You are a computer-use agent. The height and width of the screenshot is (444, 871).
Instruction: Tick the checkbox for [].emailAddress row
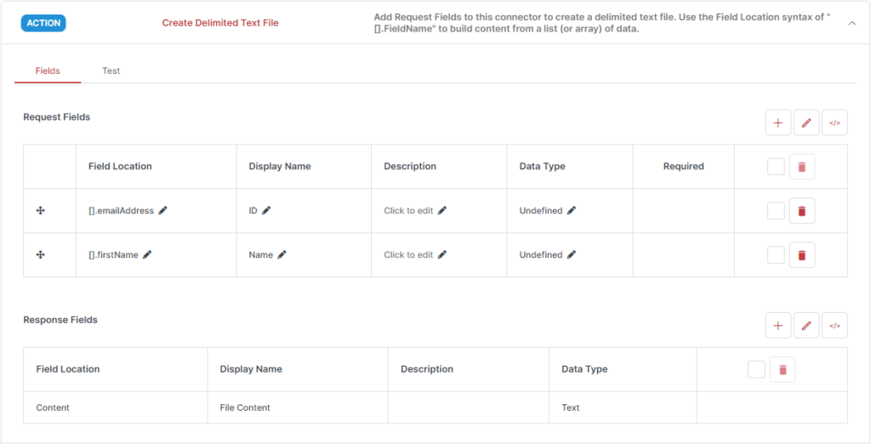pyautogui.click(x=776, y=211)
